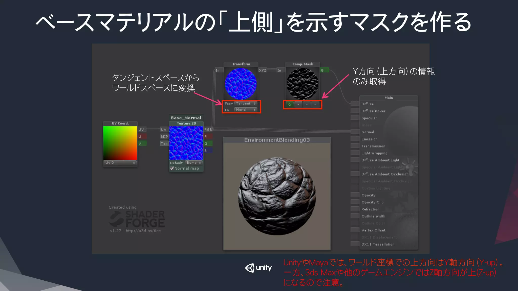Select the Comp. Mask sphere preview
518x291 pixels.
(303, 84)
